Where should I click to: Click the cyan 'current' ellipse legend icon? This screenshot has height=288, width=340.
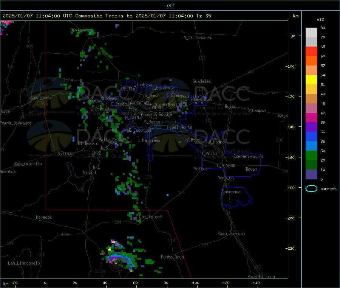point(311,188)
